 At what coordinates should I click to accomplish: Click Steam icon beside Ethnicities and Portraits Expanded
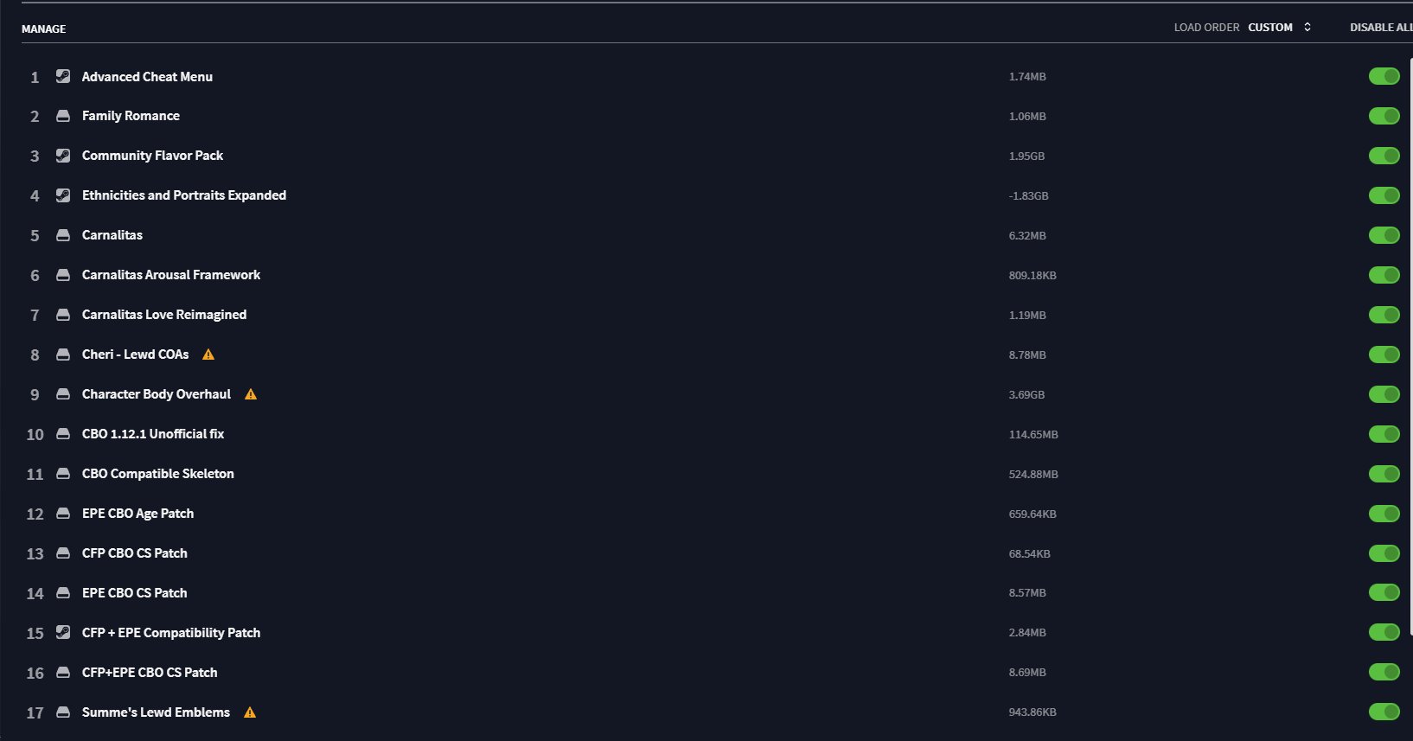(x=63, y=195)
